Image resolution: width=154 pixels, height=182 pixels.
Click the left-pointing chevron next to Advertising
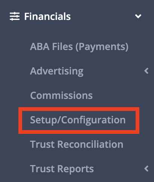(146, 71)
